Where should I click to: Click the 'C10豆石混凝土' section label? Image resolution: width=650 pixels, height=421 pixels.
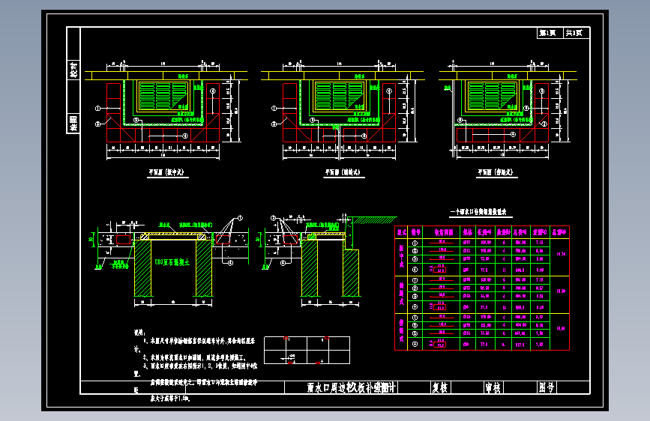tap(172, 262)
